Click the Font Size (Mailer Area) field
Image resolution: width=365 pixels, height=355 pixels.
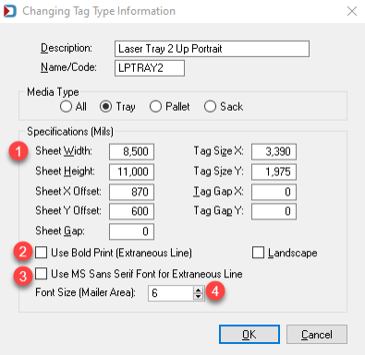pyautogui.click(x=171, y=293)
